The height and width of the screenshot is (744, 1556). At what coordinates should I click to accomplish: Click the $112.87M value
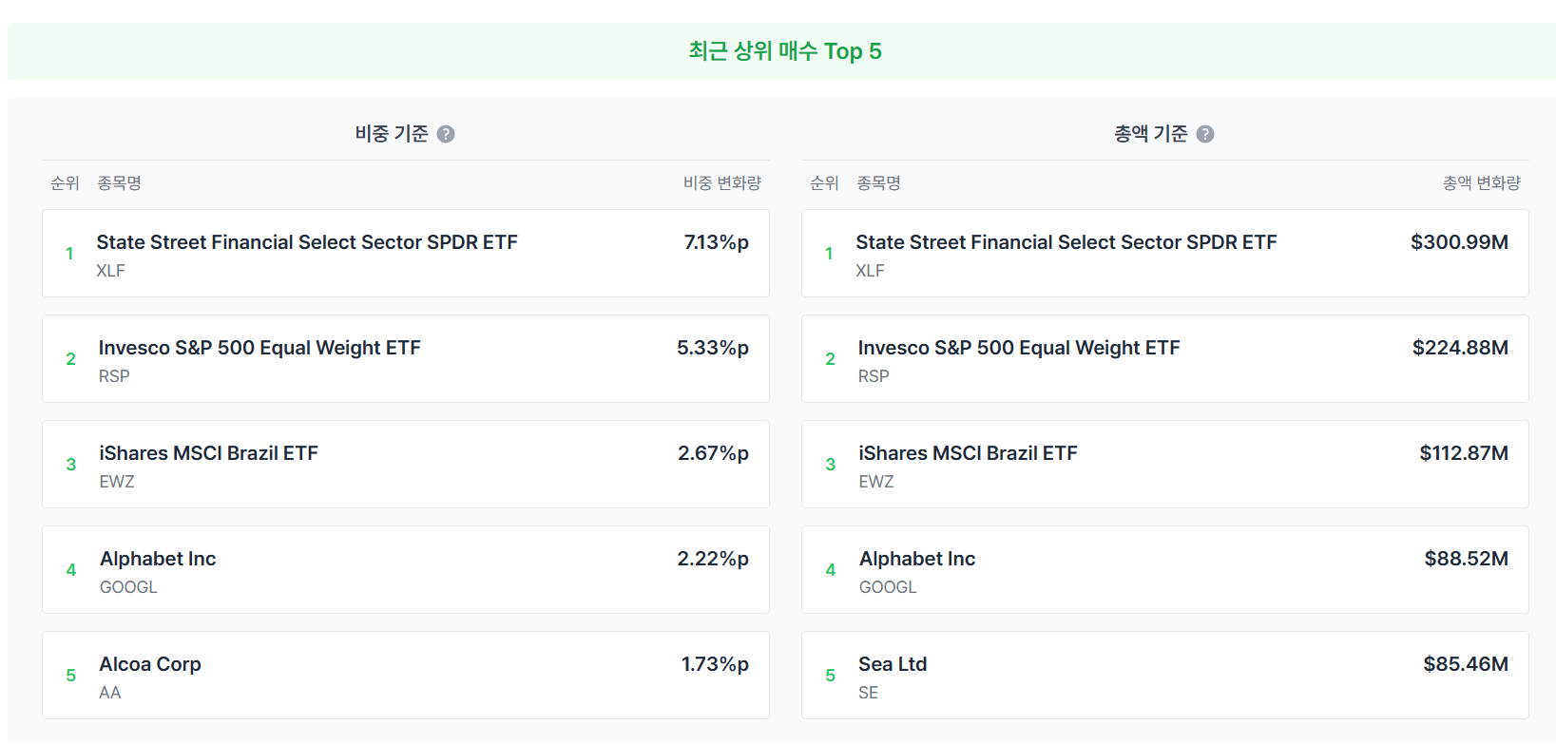coord(1465,453)
